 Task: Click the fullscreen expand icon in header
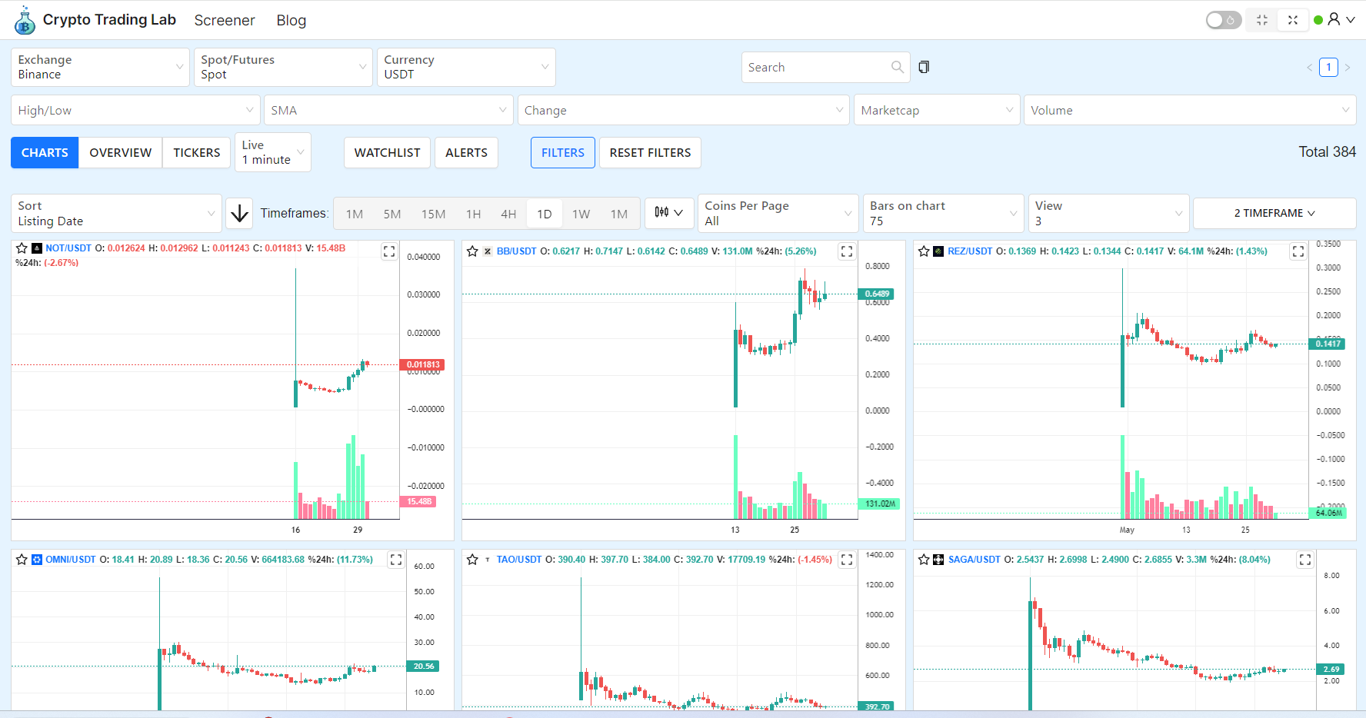pyautogui.click(x=1293, y=20)
